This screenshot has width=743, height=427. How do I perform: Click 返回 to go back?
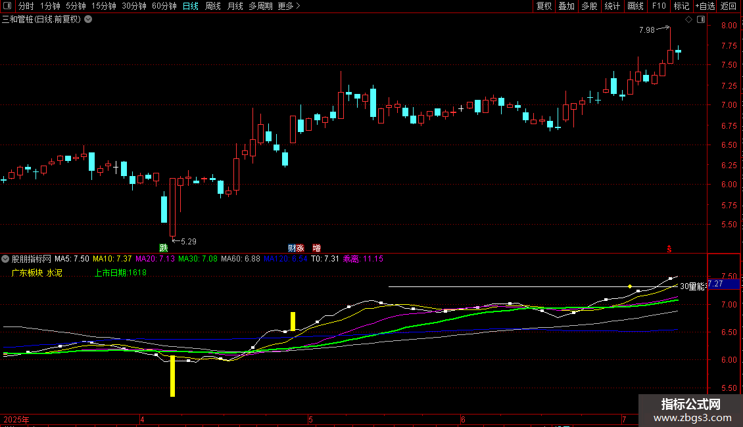coord(729,6)
